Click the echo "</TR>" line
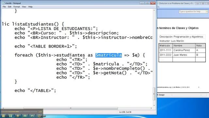209x118 pixels. pyautogui.click(x=73, y=77)
